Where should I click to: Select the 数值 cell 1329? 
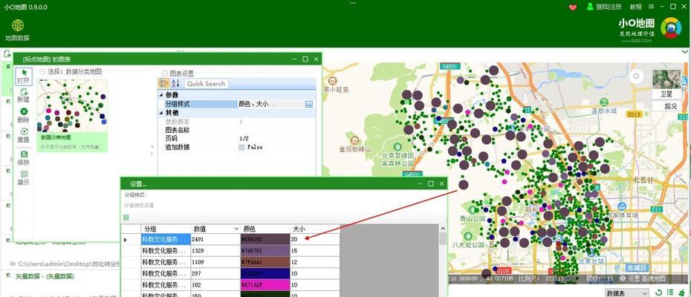[x=215, y=251]
